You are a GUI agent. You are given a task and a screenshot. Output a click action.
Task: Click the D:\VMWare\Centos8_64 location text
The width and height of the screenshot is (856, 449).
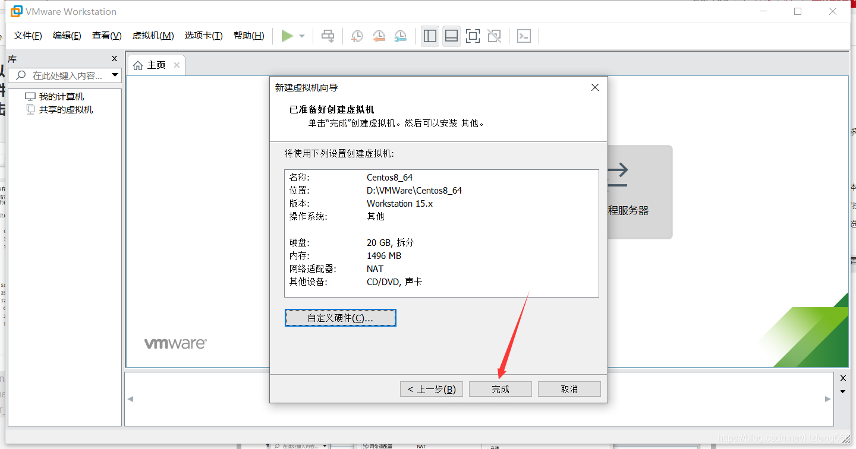[414, 190]
